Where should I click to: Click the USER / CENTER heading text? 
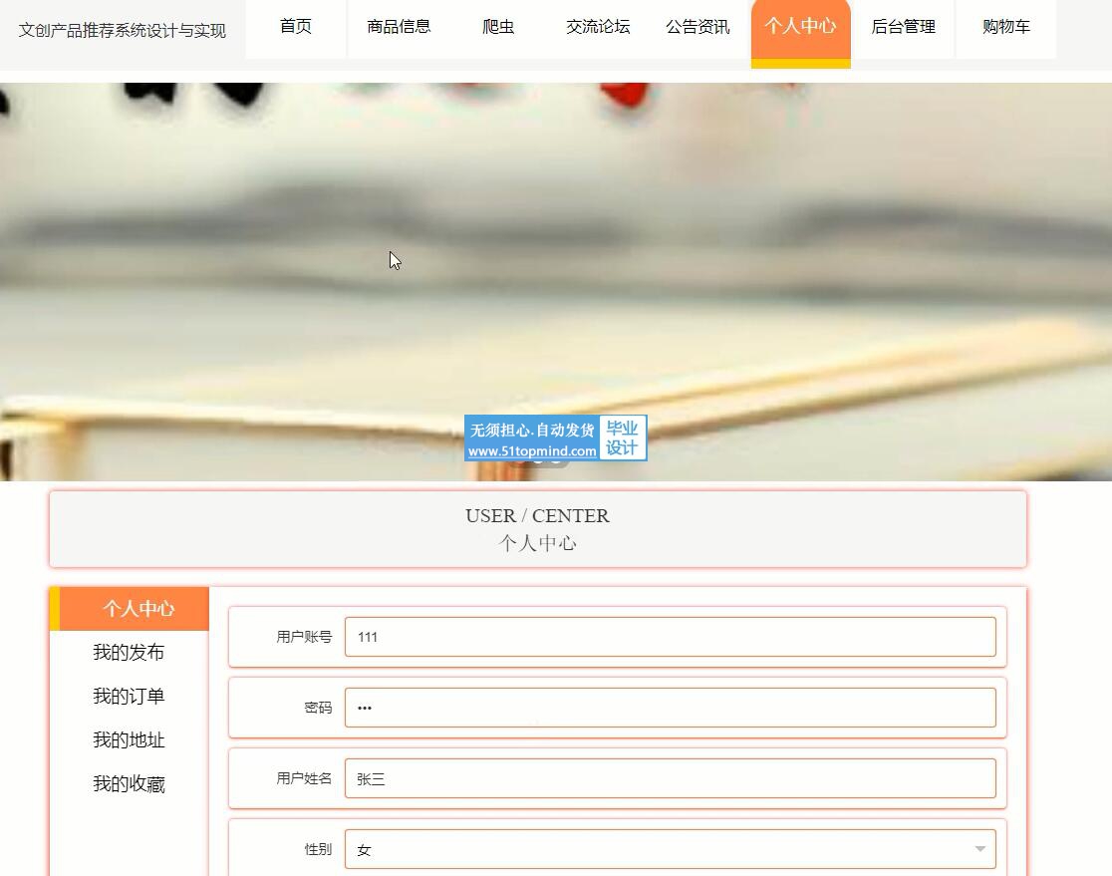point(537,515)
